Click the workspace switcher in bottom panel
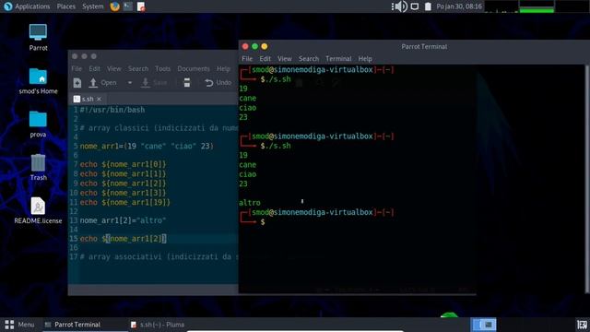Image resolution: width=590 pixels, height=332 pixels. 483,325
